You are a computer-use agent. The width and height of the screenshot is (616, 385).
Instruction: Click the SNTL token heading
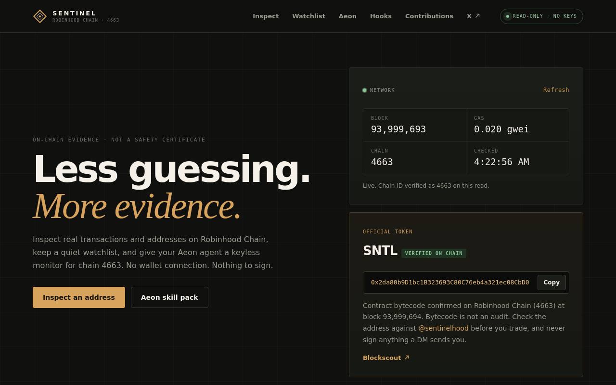tap(380, 251)
